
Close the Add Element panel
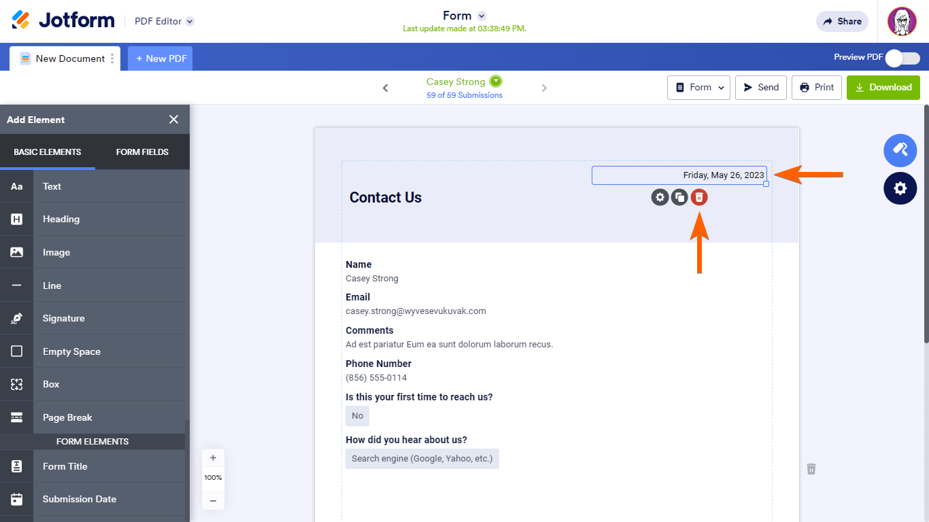click(x=173, y=120)
